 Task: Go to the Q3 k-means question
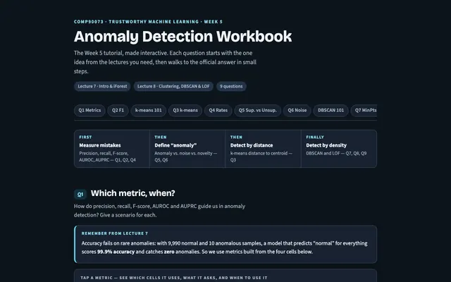(x=185, y=111)
